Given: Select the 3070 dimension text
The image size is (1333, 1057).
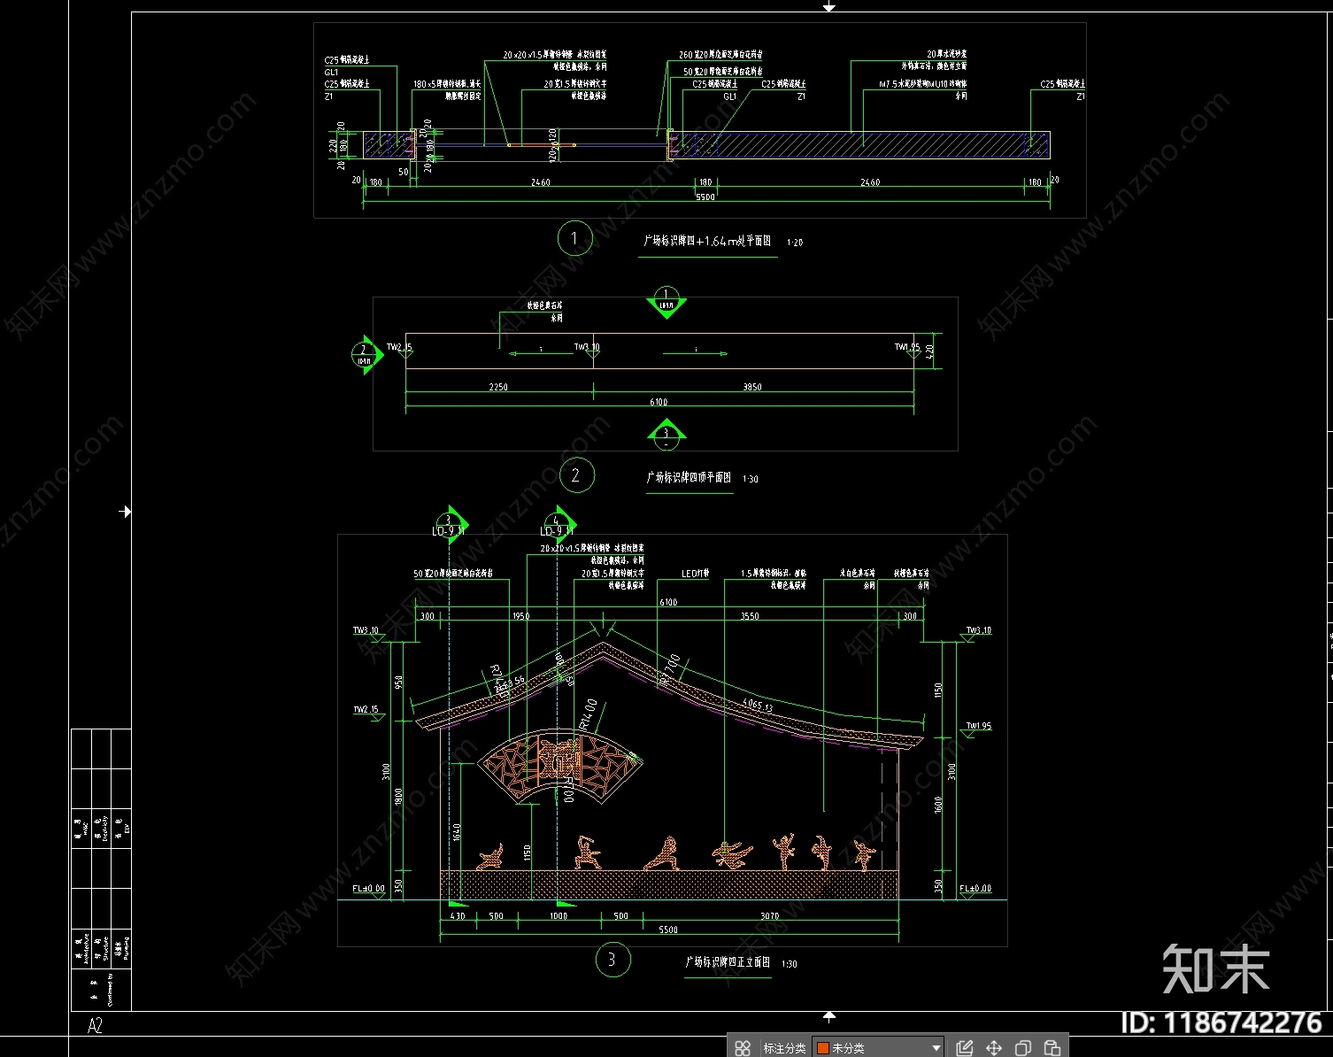Looking at the screenshot, I should tap(769, 916).
